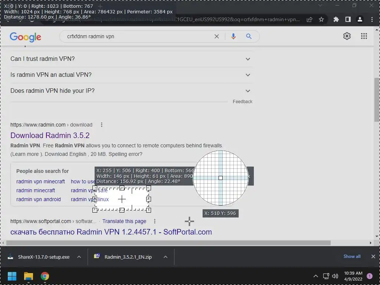Click the Google logo
The image size is (380, 285).
26,37
